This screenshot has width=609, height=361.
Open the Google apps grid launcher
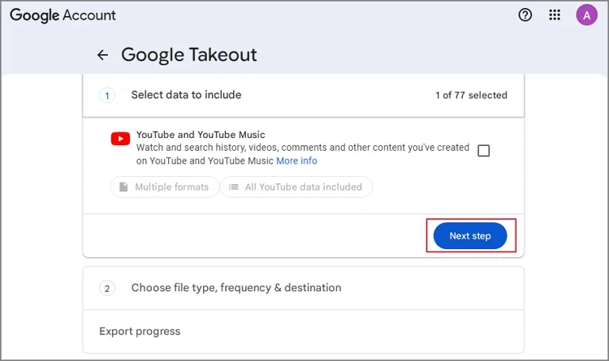point(555,15)
